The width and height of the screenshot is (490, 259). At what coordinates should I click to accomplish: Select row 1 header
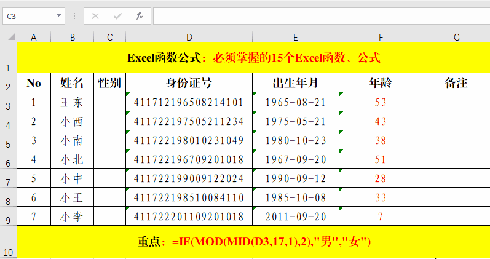pyautogui.click(x=9, y=58)
